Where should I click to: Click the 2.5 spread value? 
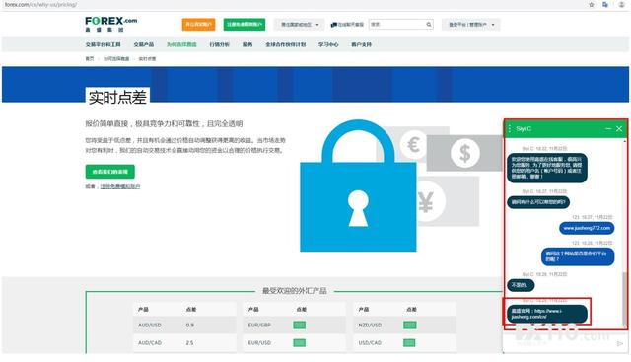[189, 343]
